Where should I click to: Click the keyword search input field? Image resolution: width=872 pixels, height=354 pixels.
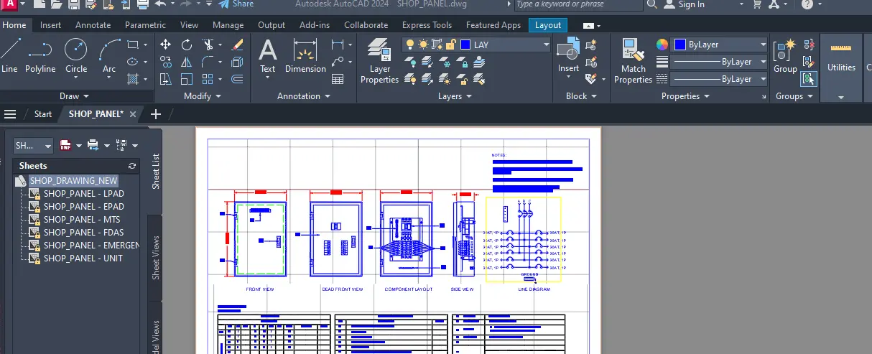tap(578, 4)
